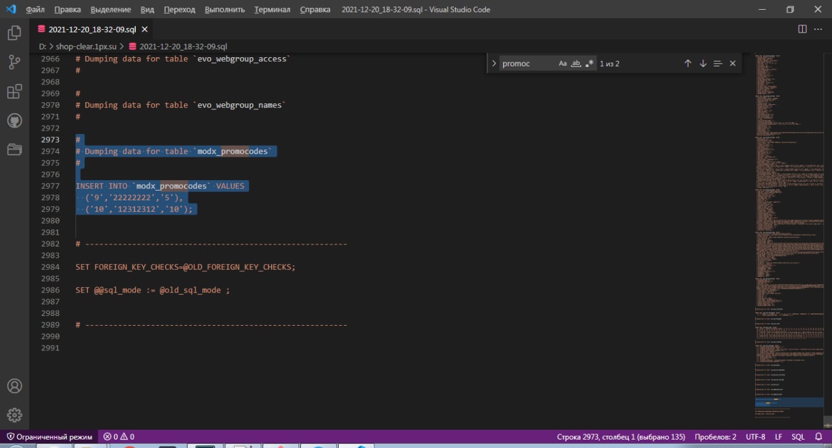Open the Правка menu
The image size is (832, 448).
(68, 10)
